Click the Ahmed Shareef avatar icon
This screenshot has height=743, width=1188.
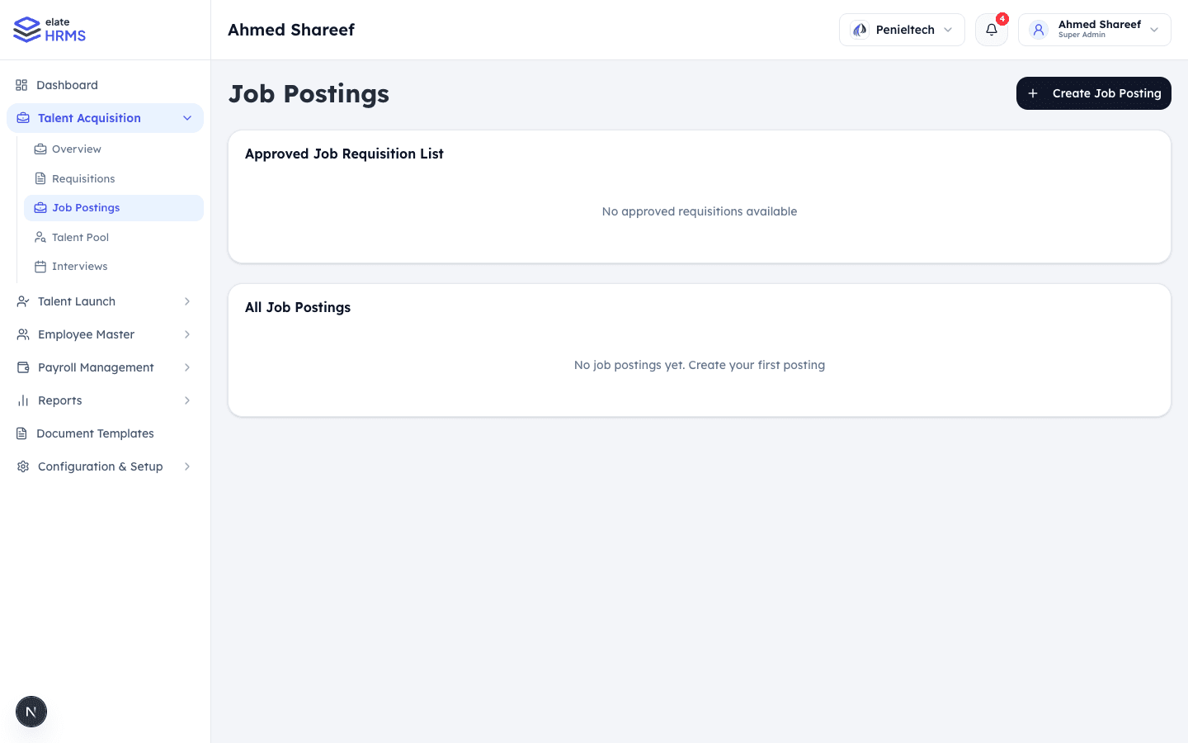[x=1038, y=29]
